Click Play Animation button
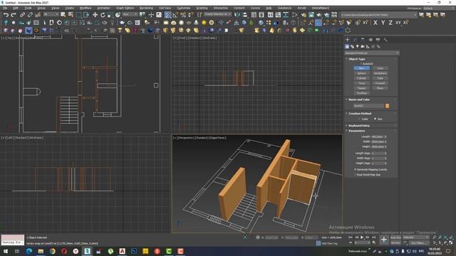The width and height of the screenshot is (456, 256). point(362,238)
